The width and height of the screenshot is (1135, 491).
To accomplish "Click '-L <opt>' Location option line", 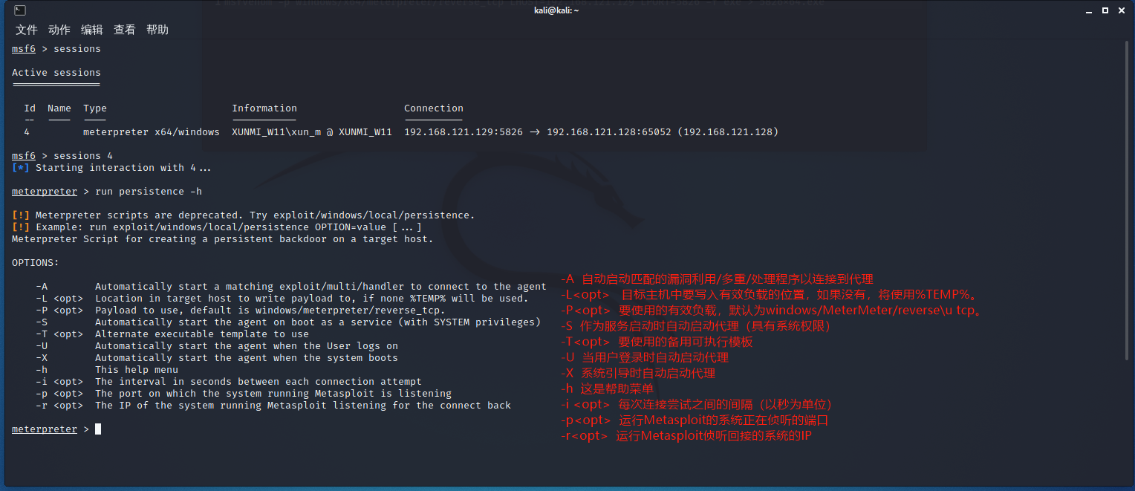I will (282, 299).
